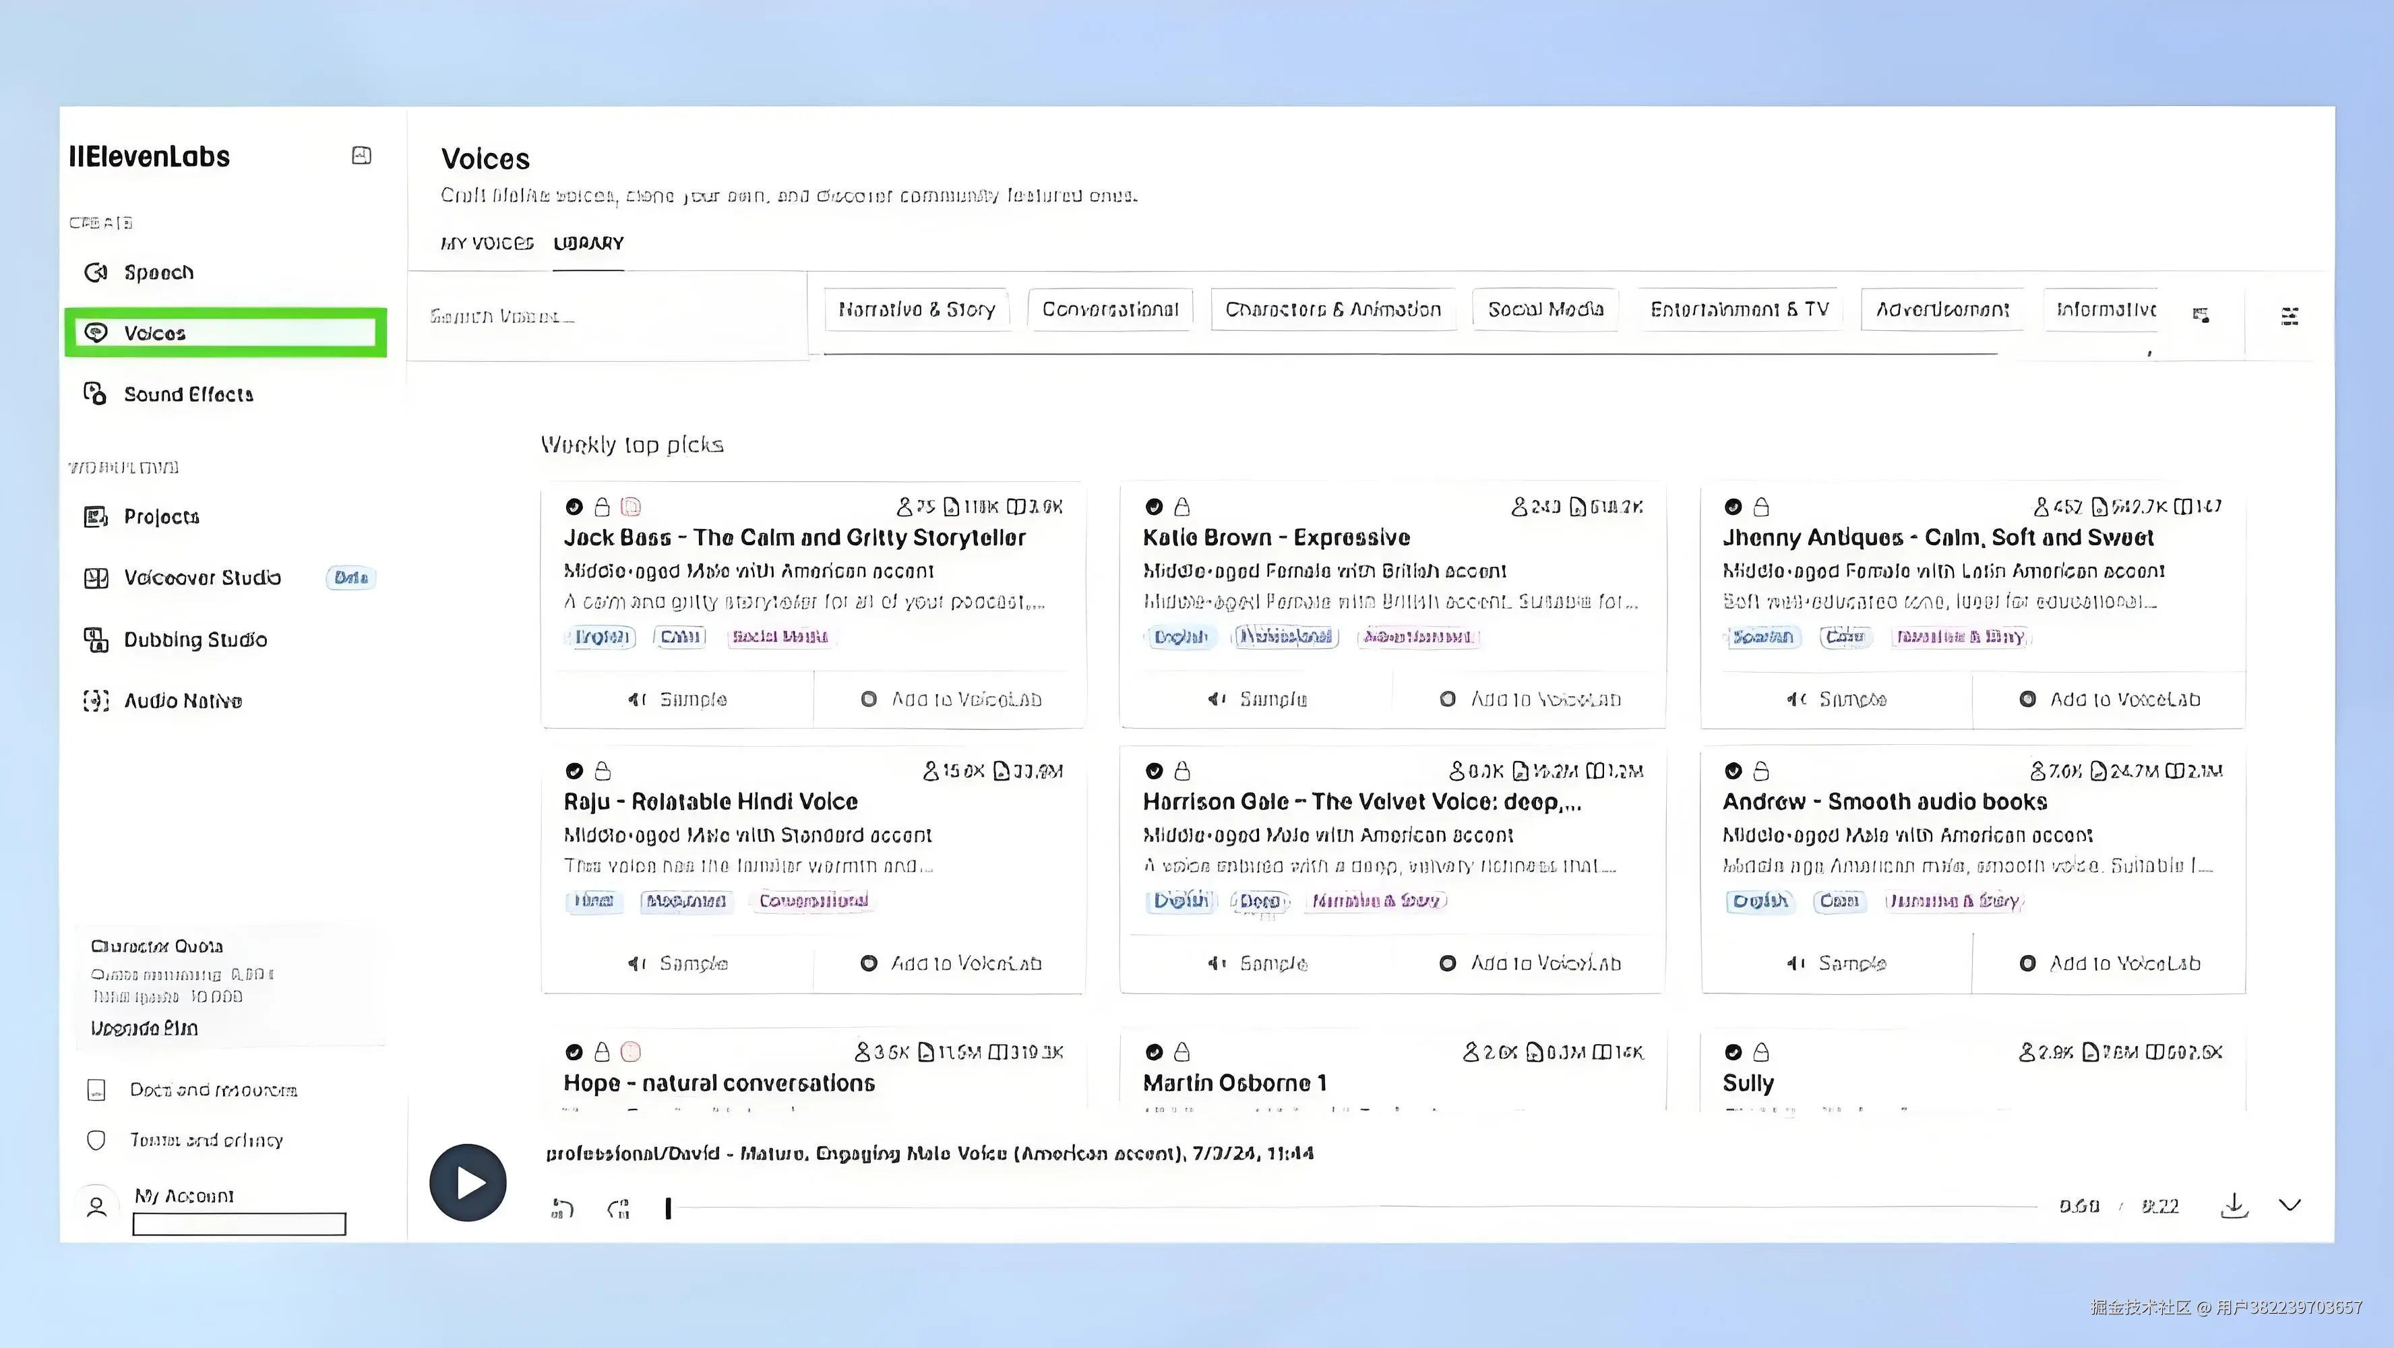Click the audio playback progress bar
This screenshot has width=2394, height=1348.
(x=1347, y=1206)
